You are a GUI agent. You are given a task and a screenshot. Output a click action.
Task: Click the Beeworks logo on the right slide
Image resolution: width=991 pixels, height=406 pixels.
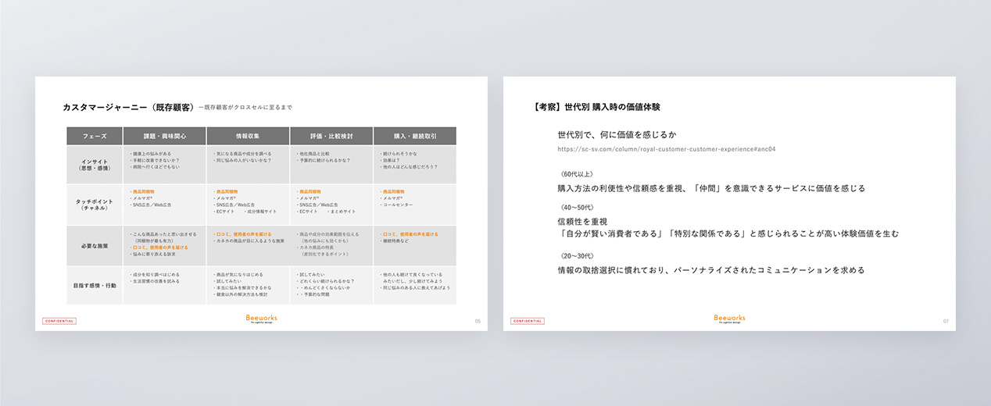pyautogui.click(x=729, y=319)
